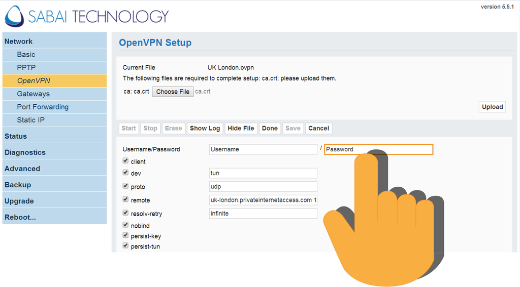Click the Done button
520x287 pixels.
[270, 128]
